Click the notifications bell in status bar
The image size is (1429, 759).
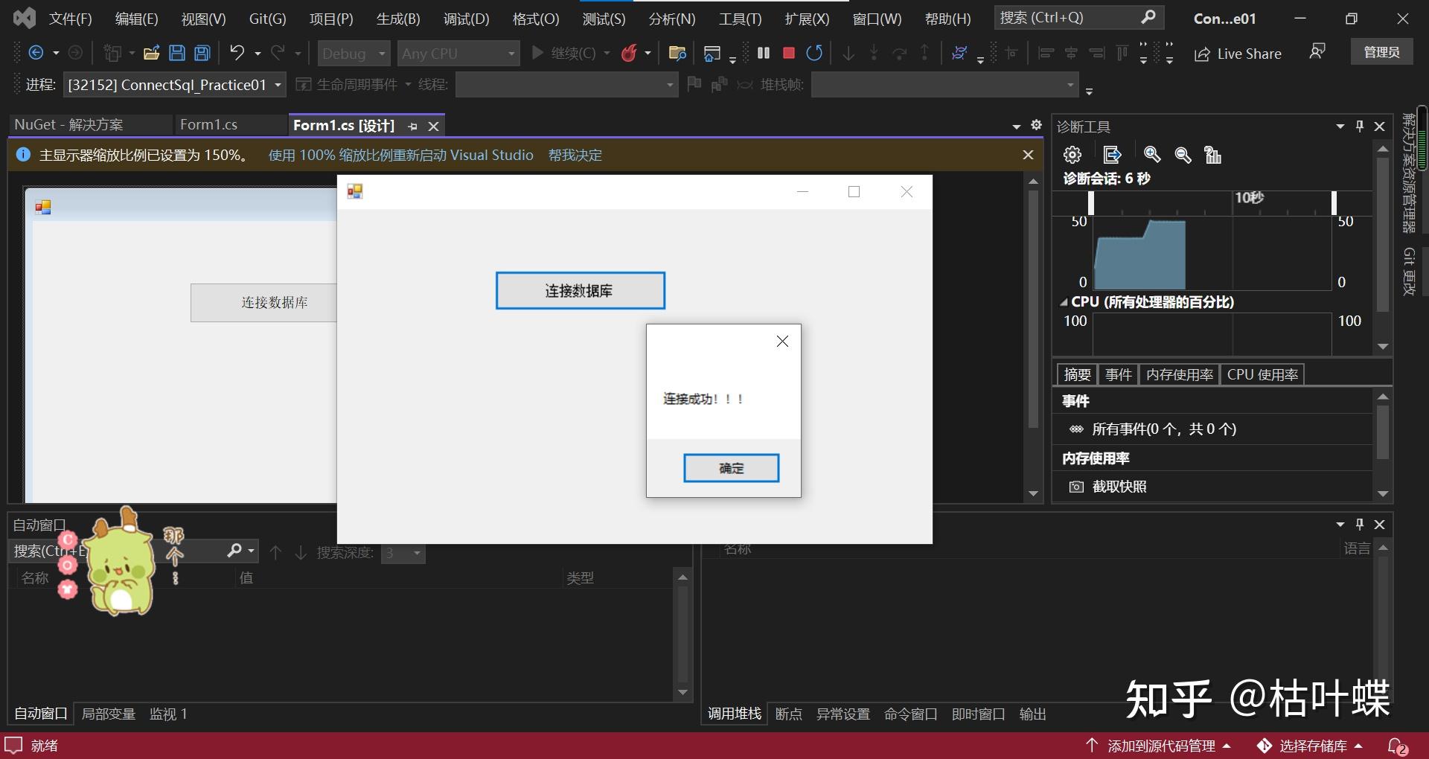(x=1397, y=746)
